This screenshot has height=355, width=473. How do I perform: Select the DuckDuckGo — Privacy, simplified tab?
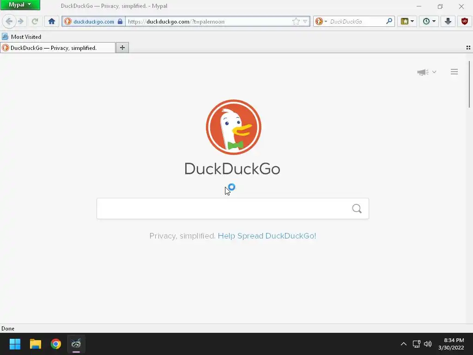(x=58, y=48)
